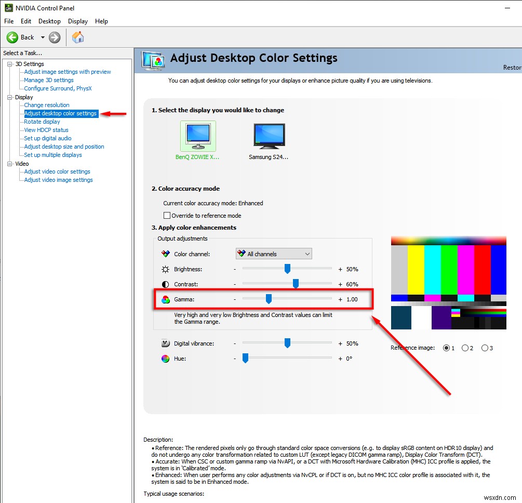Image resolution: width=522 pixels, height=503 pixels.
Task: Go to Adjust video color settings
Action: point(57,171)
